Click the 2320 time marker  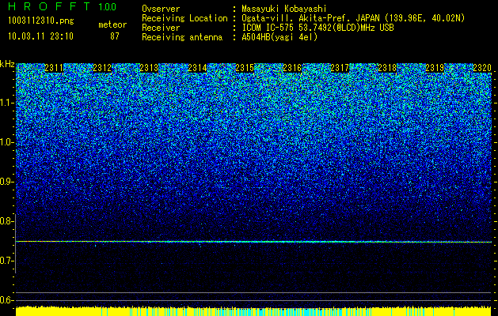point(482,68)
